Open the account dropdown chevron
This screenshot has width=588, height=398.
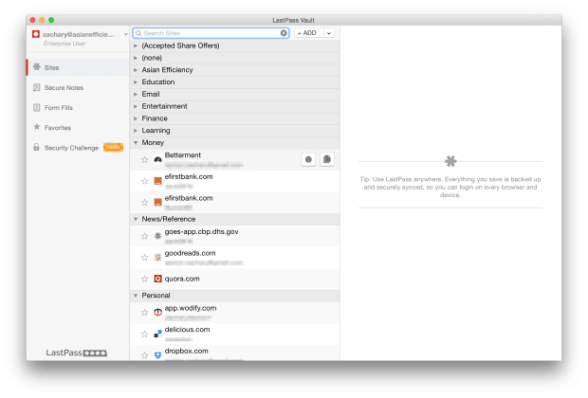pos(125,34)
